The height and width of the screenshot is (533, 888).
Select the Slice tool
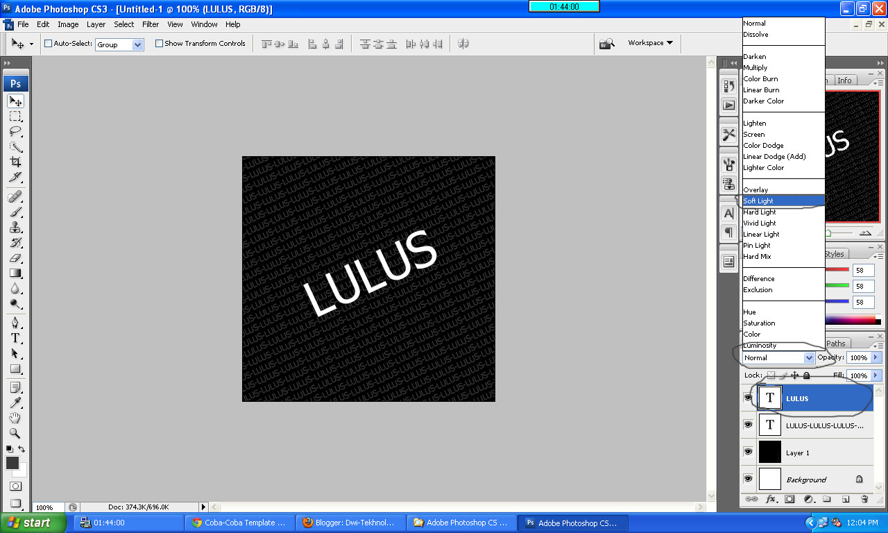tap(15, 177)
